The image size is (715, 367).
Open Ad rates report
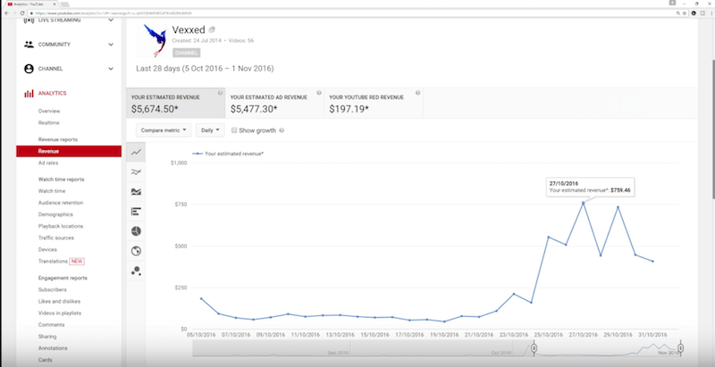pos(48,163)
